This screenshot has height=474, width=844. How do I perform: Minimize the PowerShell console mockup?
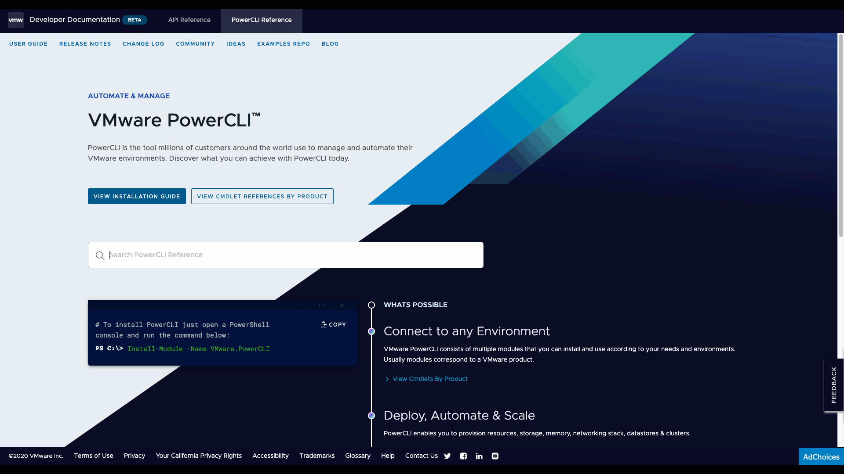302,306
